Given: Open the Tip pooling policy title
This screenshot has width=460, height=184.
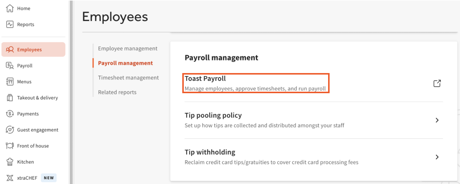Looking at the screenshot, I should (x=213, y=115).
